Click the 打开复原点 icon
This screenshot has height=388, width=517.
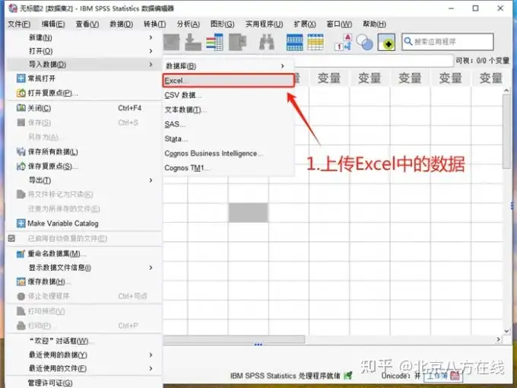click(x=21, y=93)
